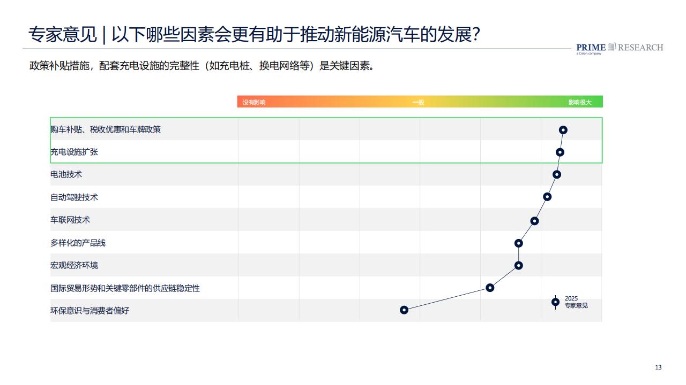The image size is (686, 385).
Task: Click the data point for 充电设施扩张
Action: click(560, 152)
